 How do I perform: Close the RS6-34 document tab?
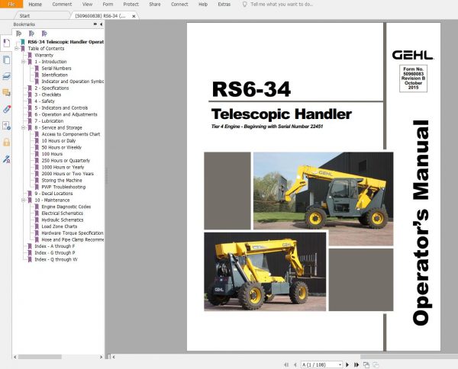[134, 16]
